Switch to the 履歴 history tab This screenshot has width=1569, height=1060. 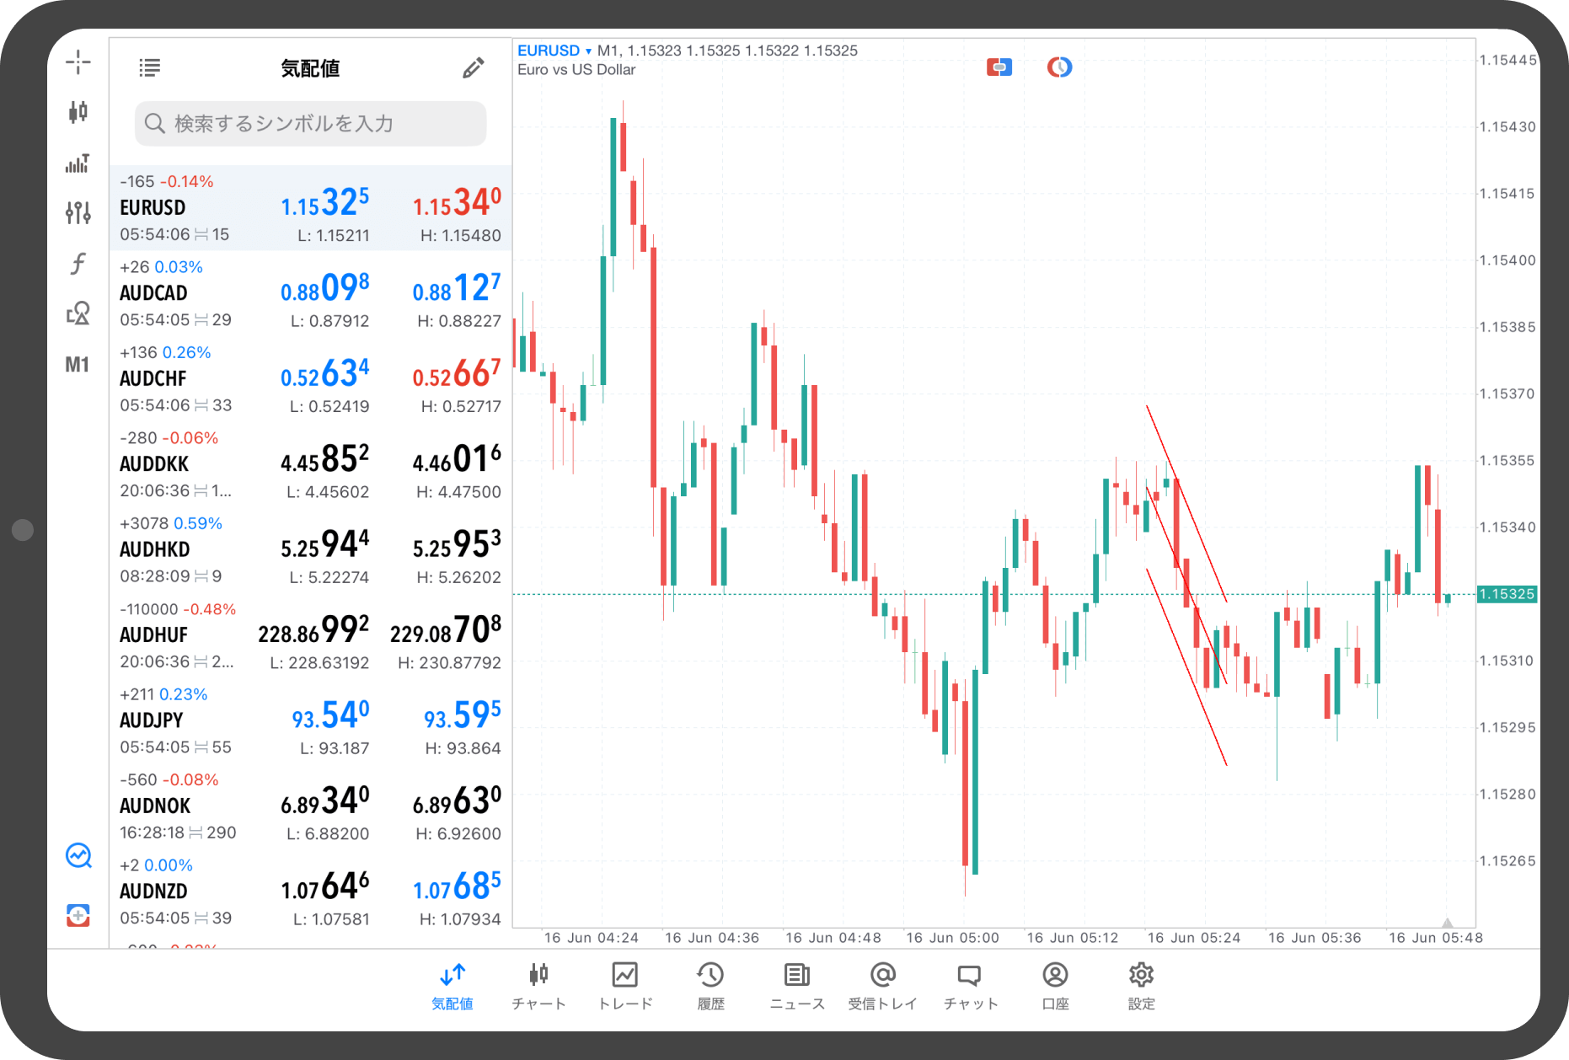[x=711, y=986]
